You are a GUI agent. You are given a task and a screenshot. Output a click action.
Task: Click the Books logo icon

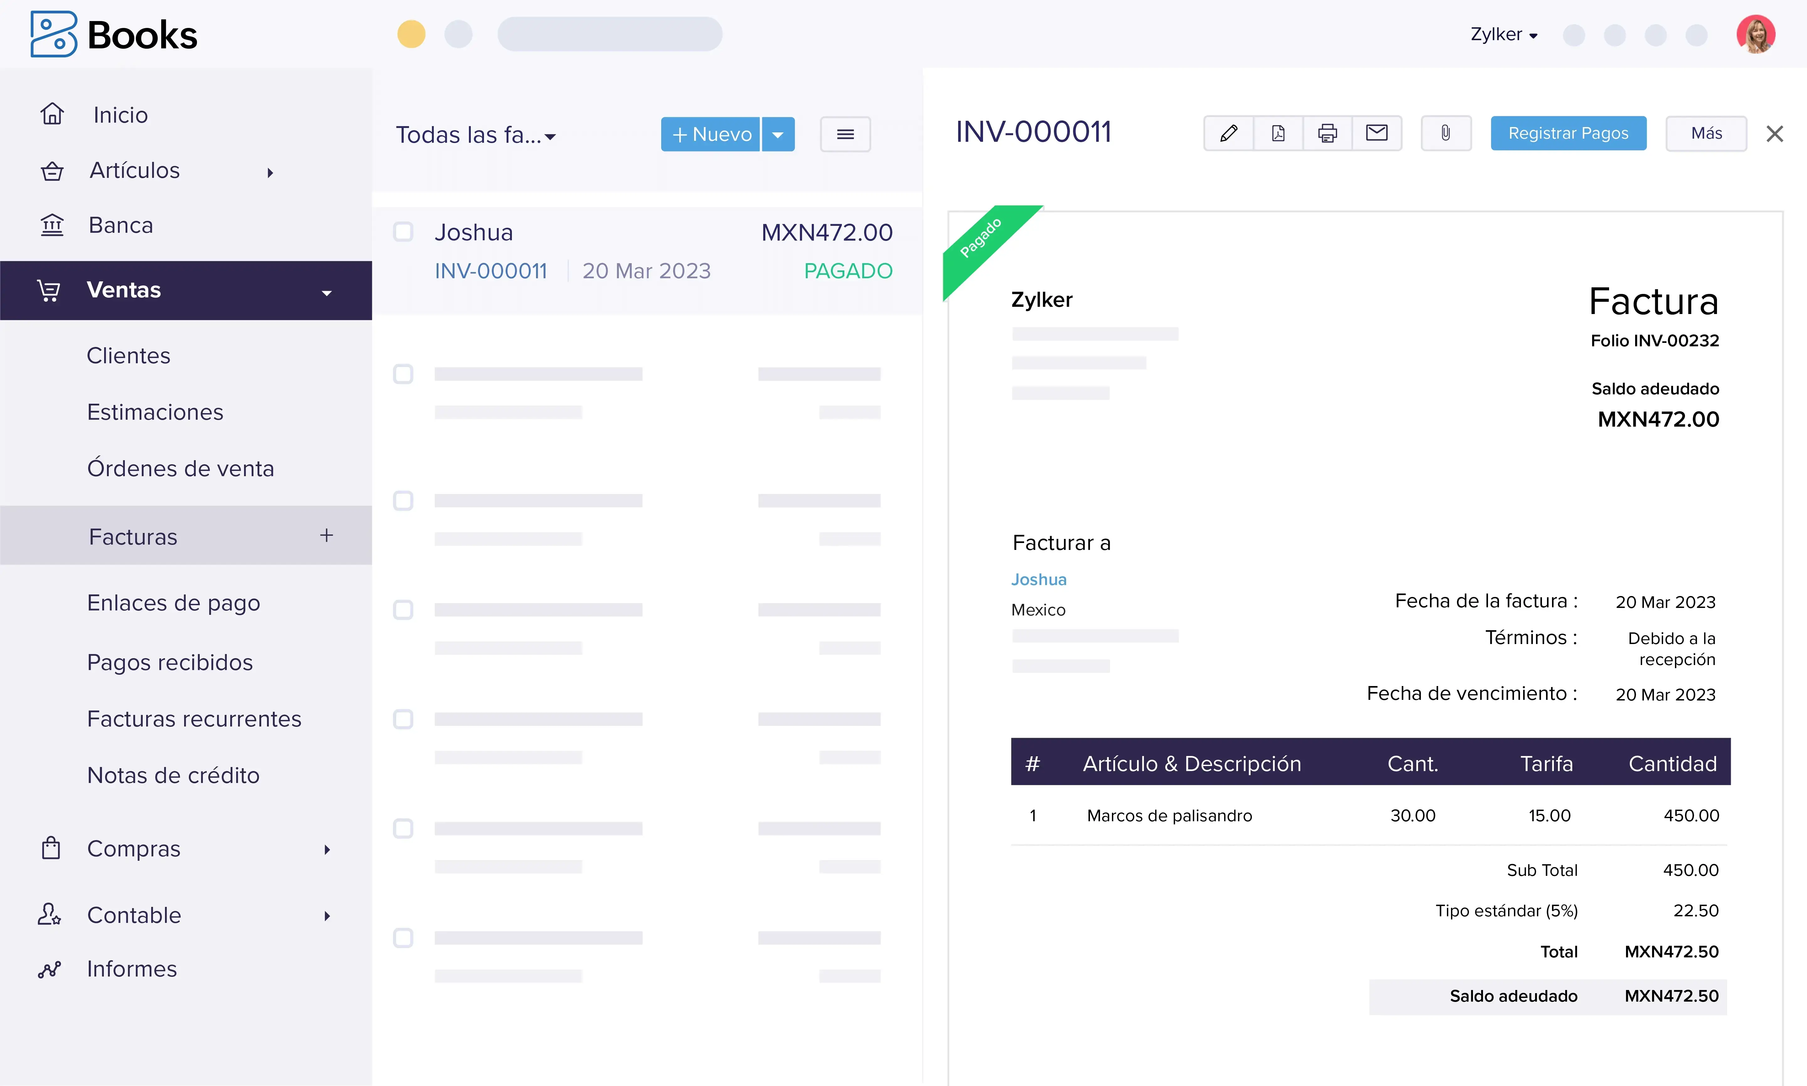pyautogui.click(x=53, y=35)
